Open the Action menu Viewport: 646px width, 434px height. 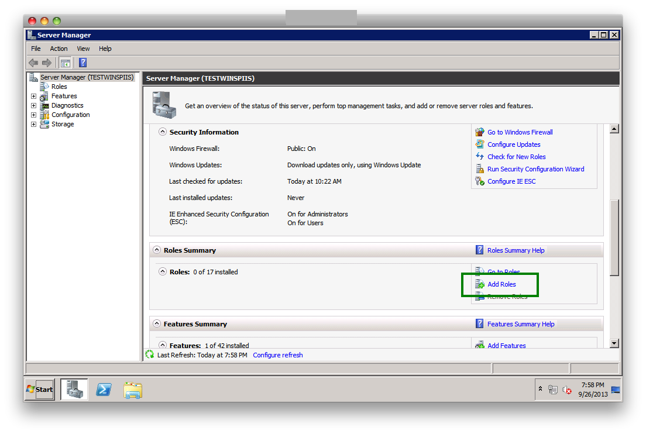(59, 49)
